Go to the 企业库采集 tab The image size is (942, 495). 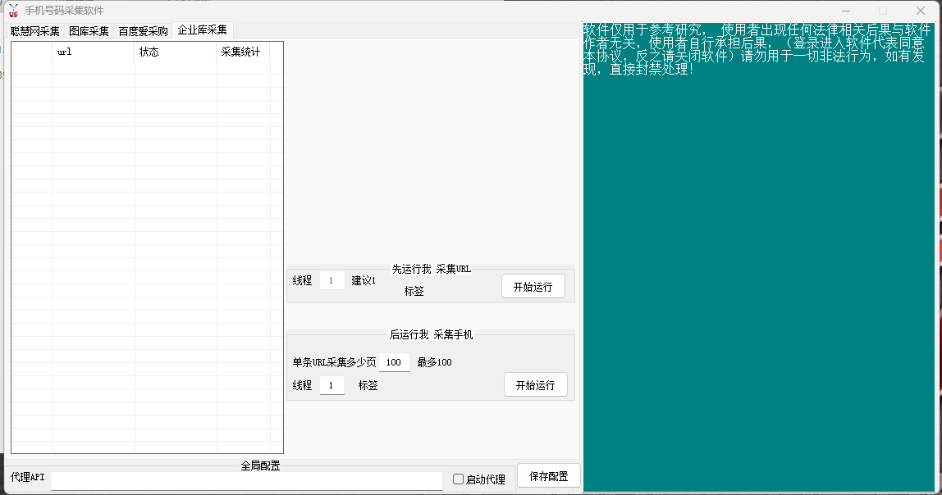coord(202,30)
